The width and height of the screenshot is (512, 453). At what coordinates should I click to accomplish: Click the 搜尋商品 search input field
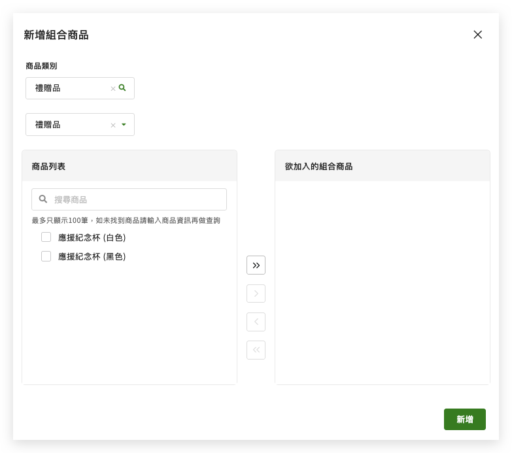(129, 199)
